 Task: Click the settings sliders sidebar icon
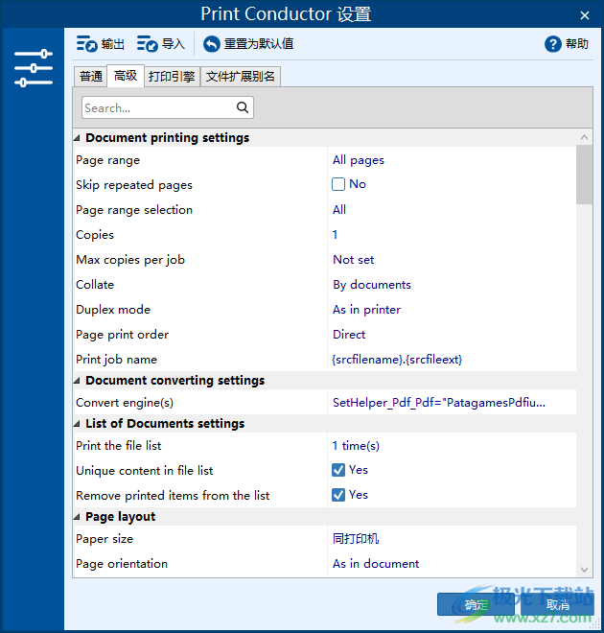(x=34, y=68)
